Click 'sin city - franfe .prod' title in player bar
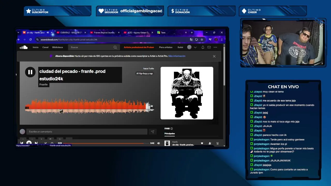The width and height of the screenshot is (331, 186). click(x=183, y=145)
